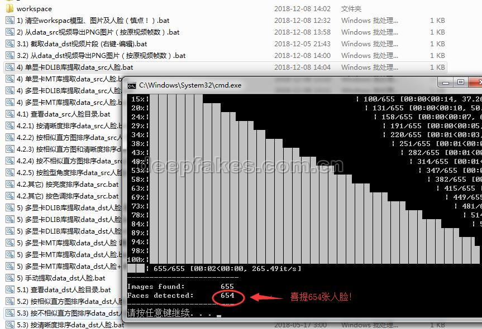The image size is (482, 329).
Task: Click icon of 4.2.3) 按相似直方图和清晰度排序 file
Action: tap(10, 149)
